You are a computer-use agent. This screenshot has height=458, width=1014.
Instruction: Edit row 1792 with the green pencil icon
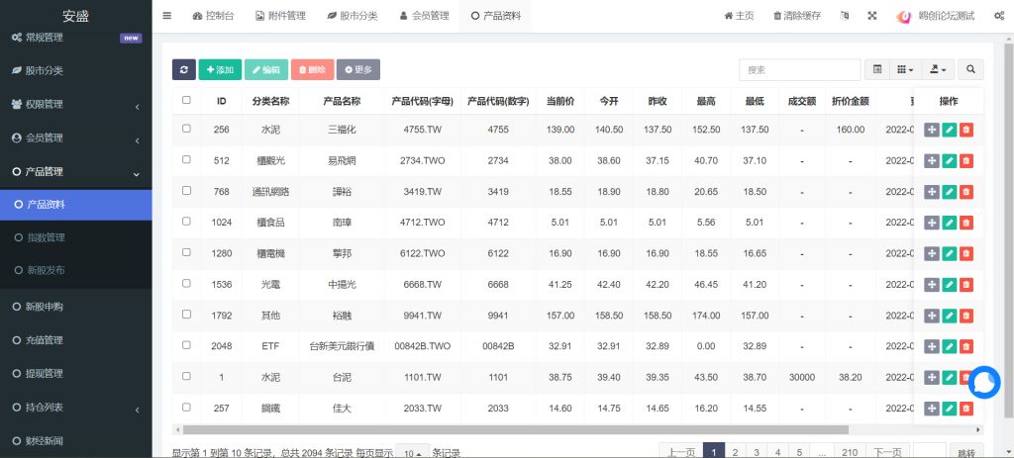click(x=949, y=316)
